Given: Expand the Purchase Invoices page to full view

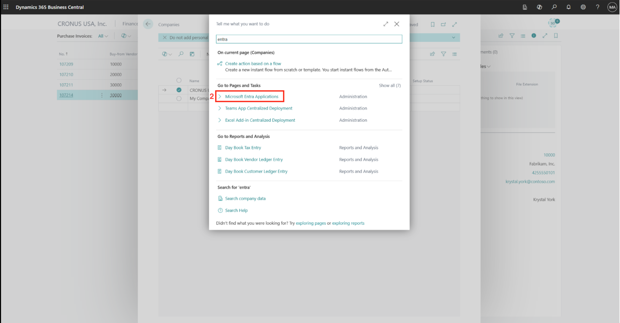Looking at the screenshot, I should pyautogui.click(x=545, y=36).
